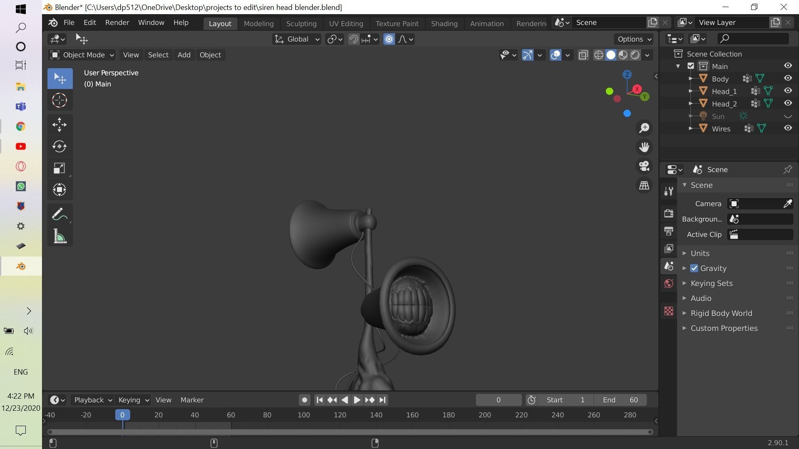This screenshot has width=799, height=449.
Task: Open the Texture properties checker tab
Action: (x=669, y=311)
